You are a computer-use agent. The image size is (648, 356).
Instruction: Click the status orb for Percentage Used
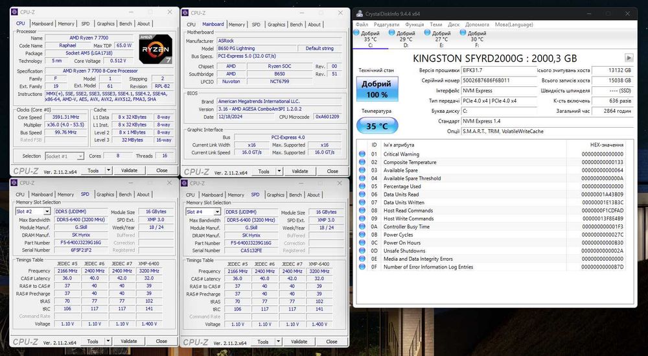pyautogui.click(x=362, y=187)
